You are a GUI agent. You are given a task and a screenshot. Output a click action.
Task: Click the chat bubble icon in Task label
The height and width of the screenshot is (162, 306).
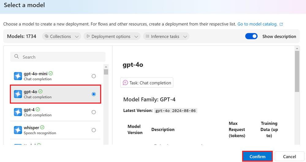[125, 83]
